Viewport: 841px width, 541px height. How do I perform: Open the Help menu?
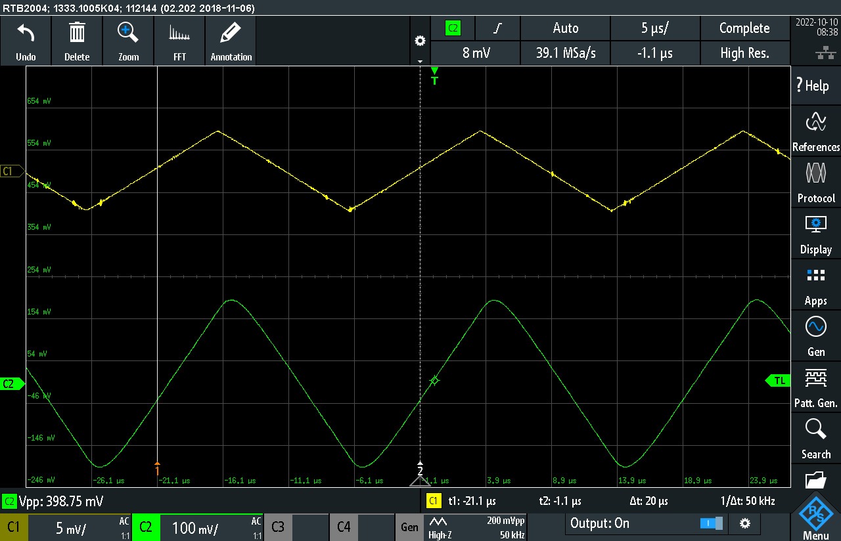pos(815,85)
